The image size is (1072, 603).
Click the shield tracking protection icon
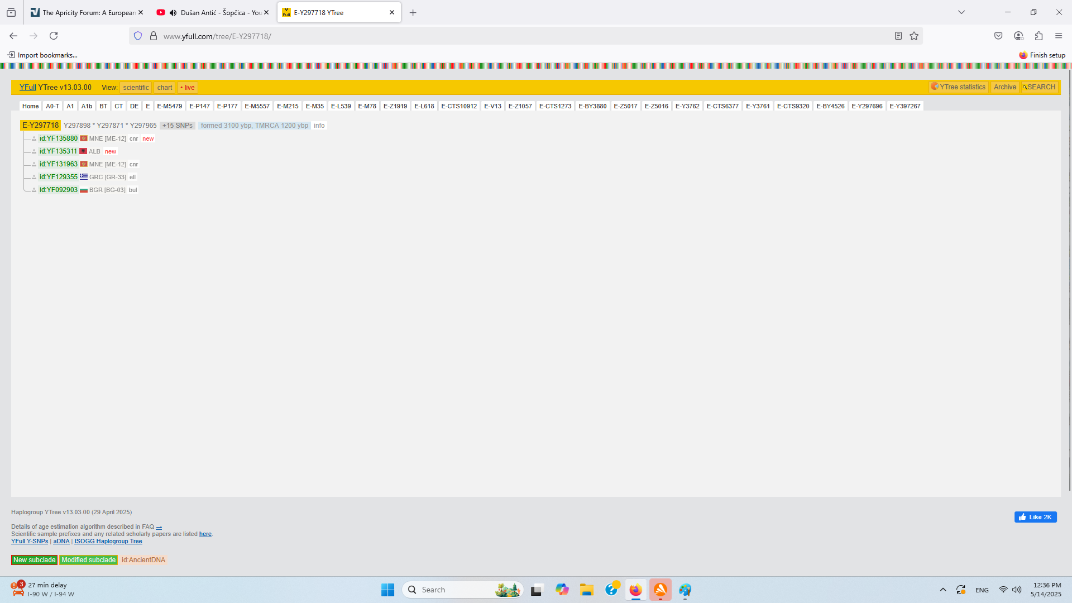pos(138,36)
